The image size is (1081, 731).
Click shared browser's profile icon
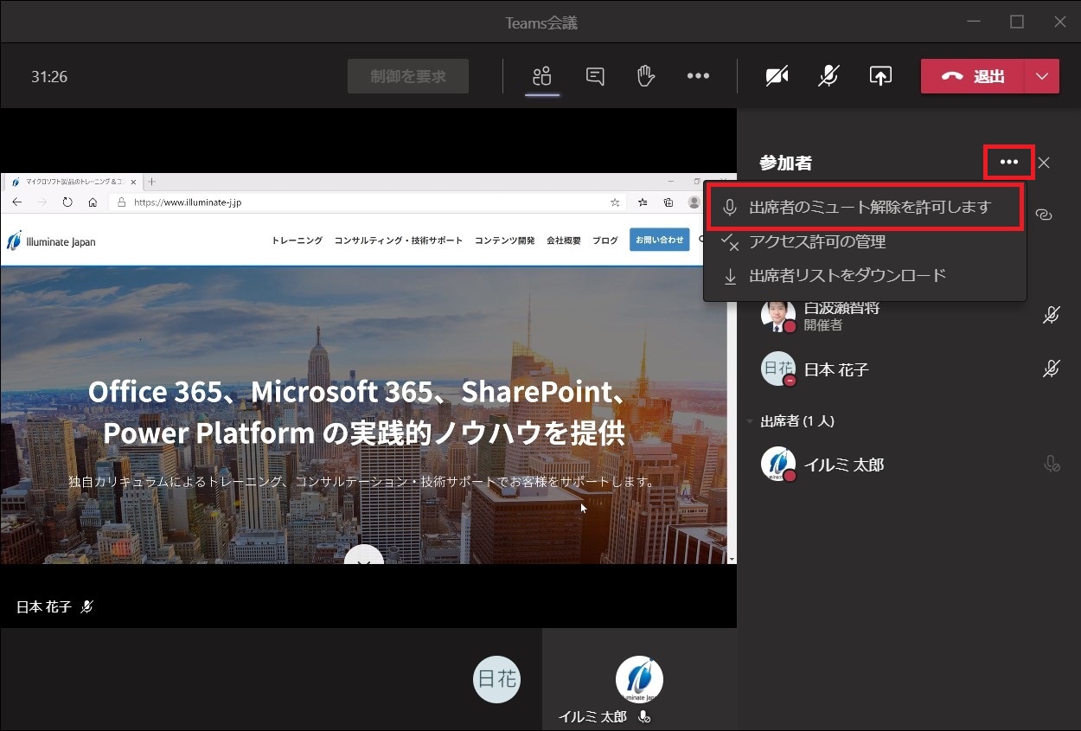point(694,202)
